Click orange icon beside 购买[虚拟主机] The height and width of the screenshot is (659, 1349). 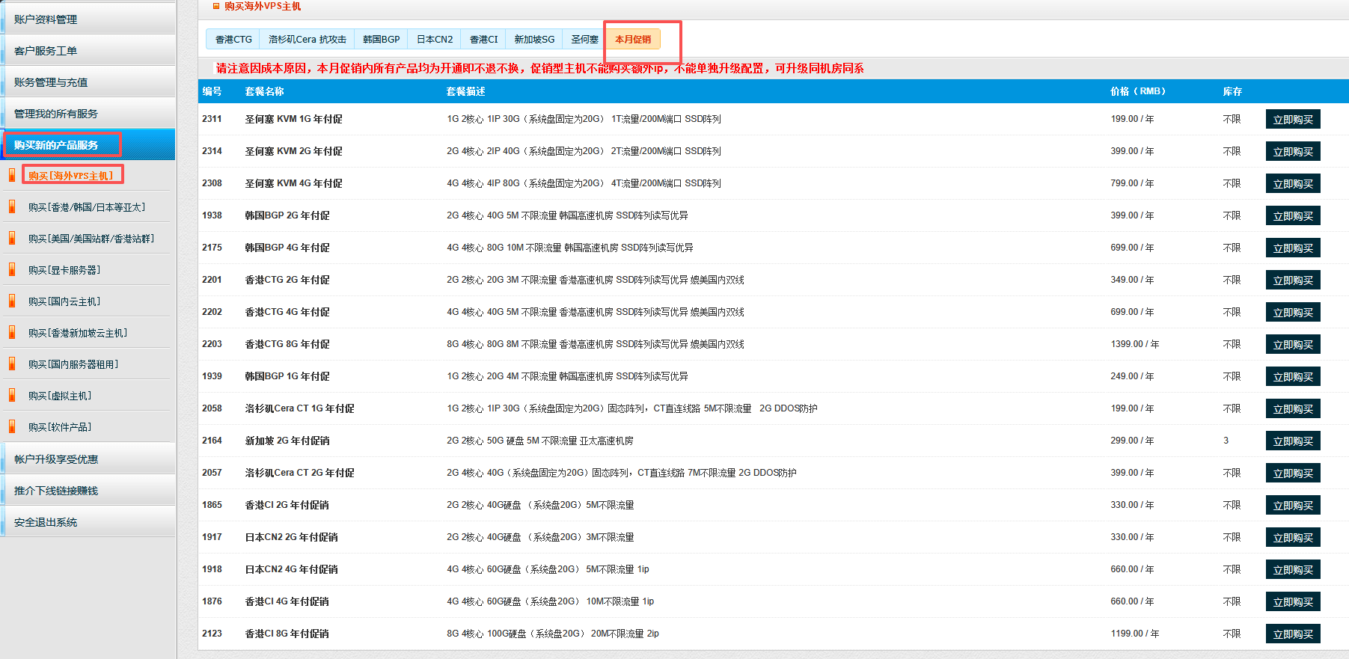click(11, 396)
